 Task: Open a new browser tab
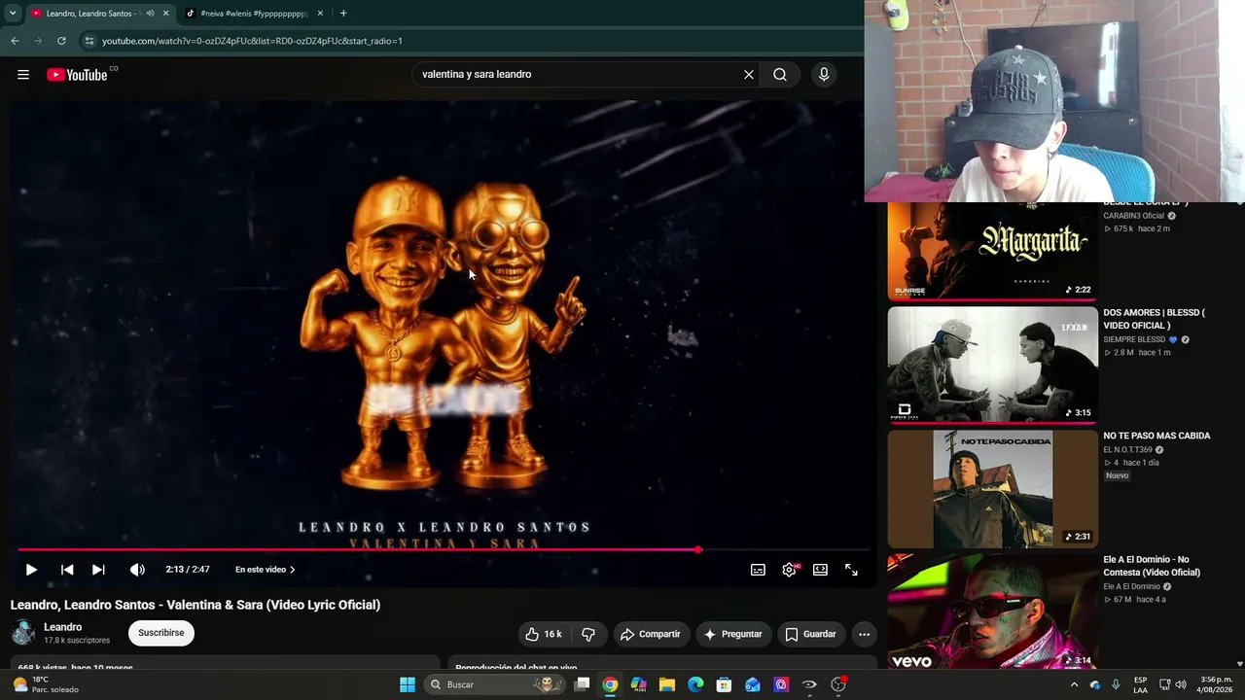[343, 14]
